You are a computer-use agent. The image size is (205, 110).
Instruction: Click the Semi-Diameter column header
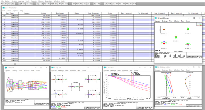pos(93,13)
